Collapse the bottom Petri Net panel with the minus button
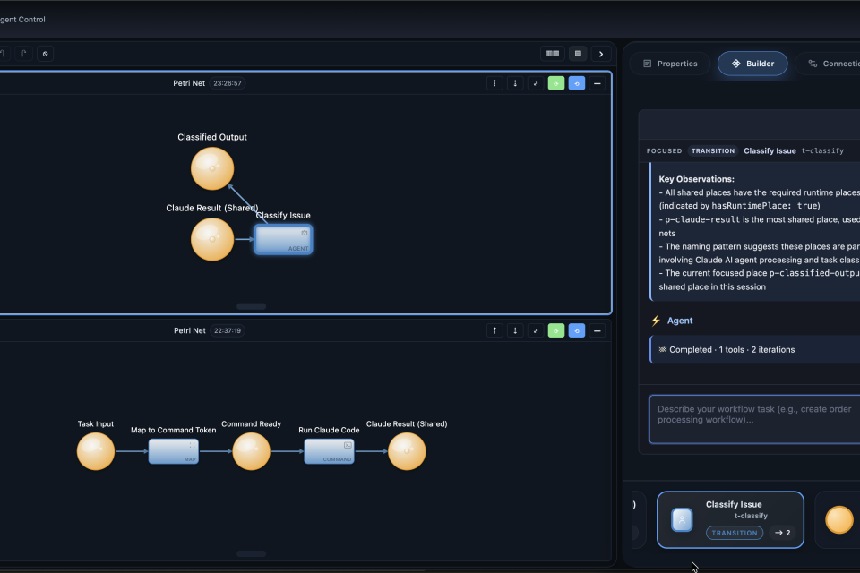The width and height of the screenshot is (860, 573). [598, 330]
